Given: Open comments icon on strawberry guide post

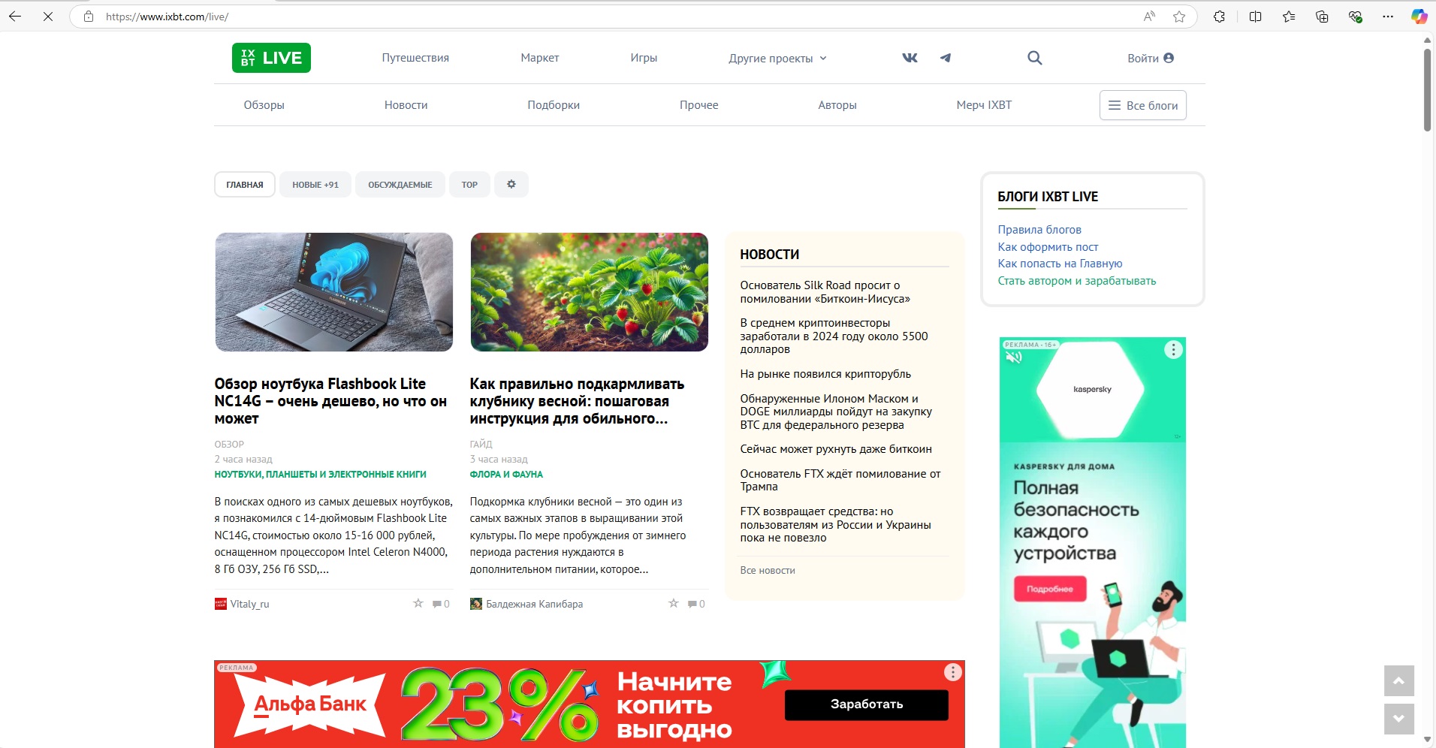Looking at the screenshot, I should pyautogui.click(x=692, y=604).
